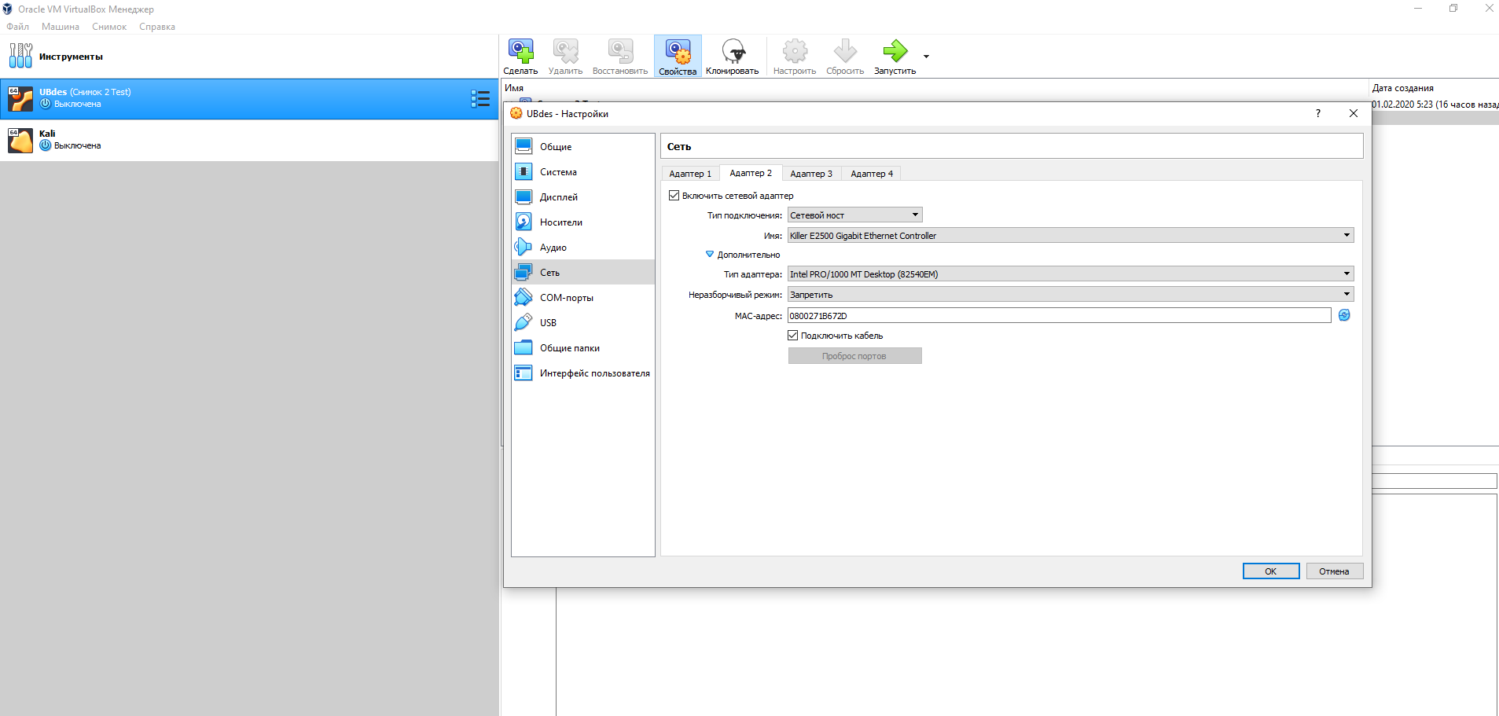Collapse the Дополнительно section
This screenshot has width=1499, height=716.
(x=710, y=255)
